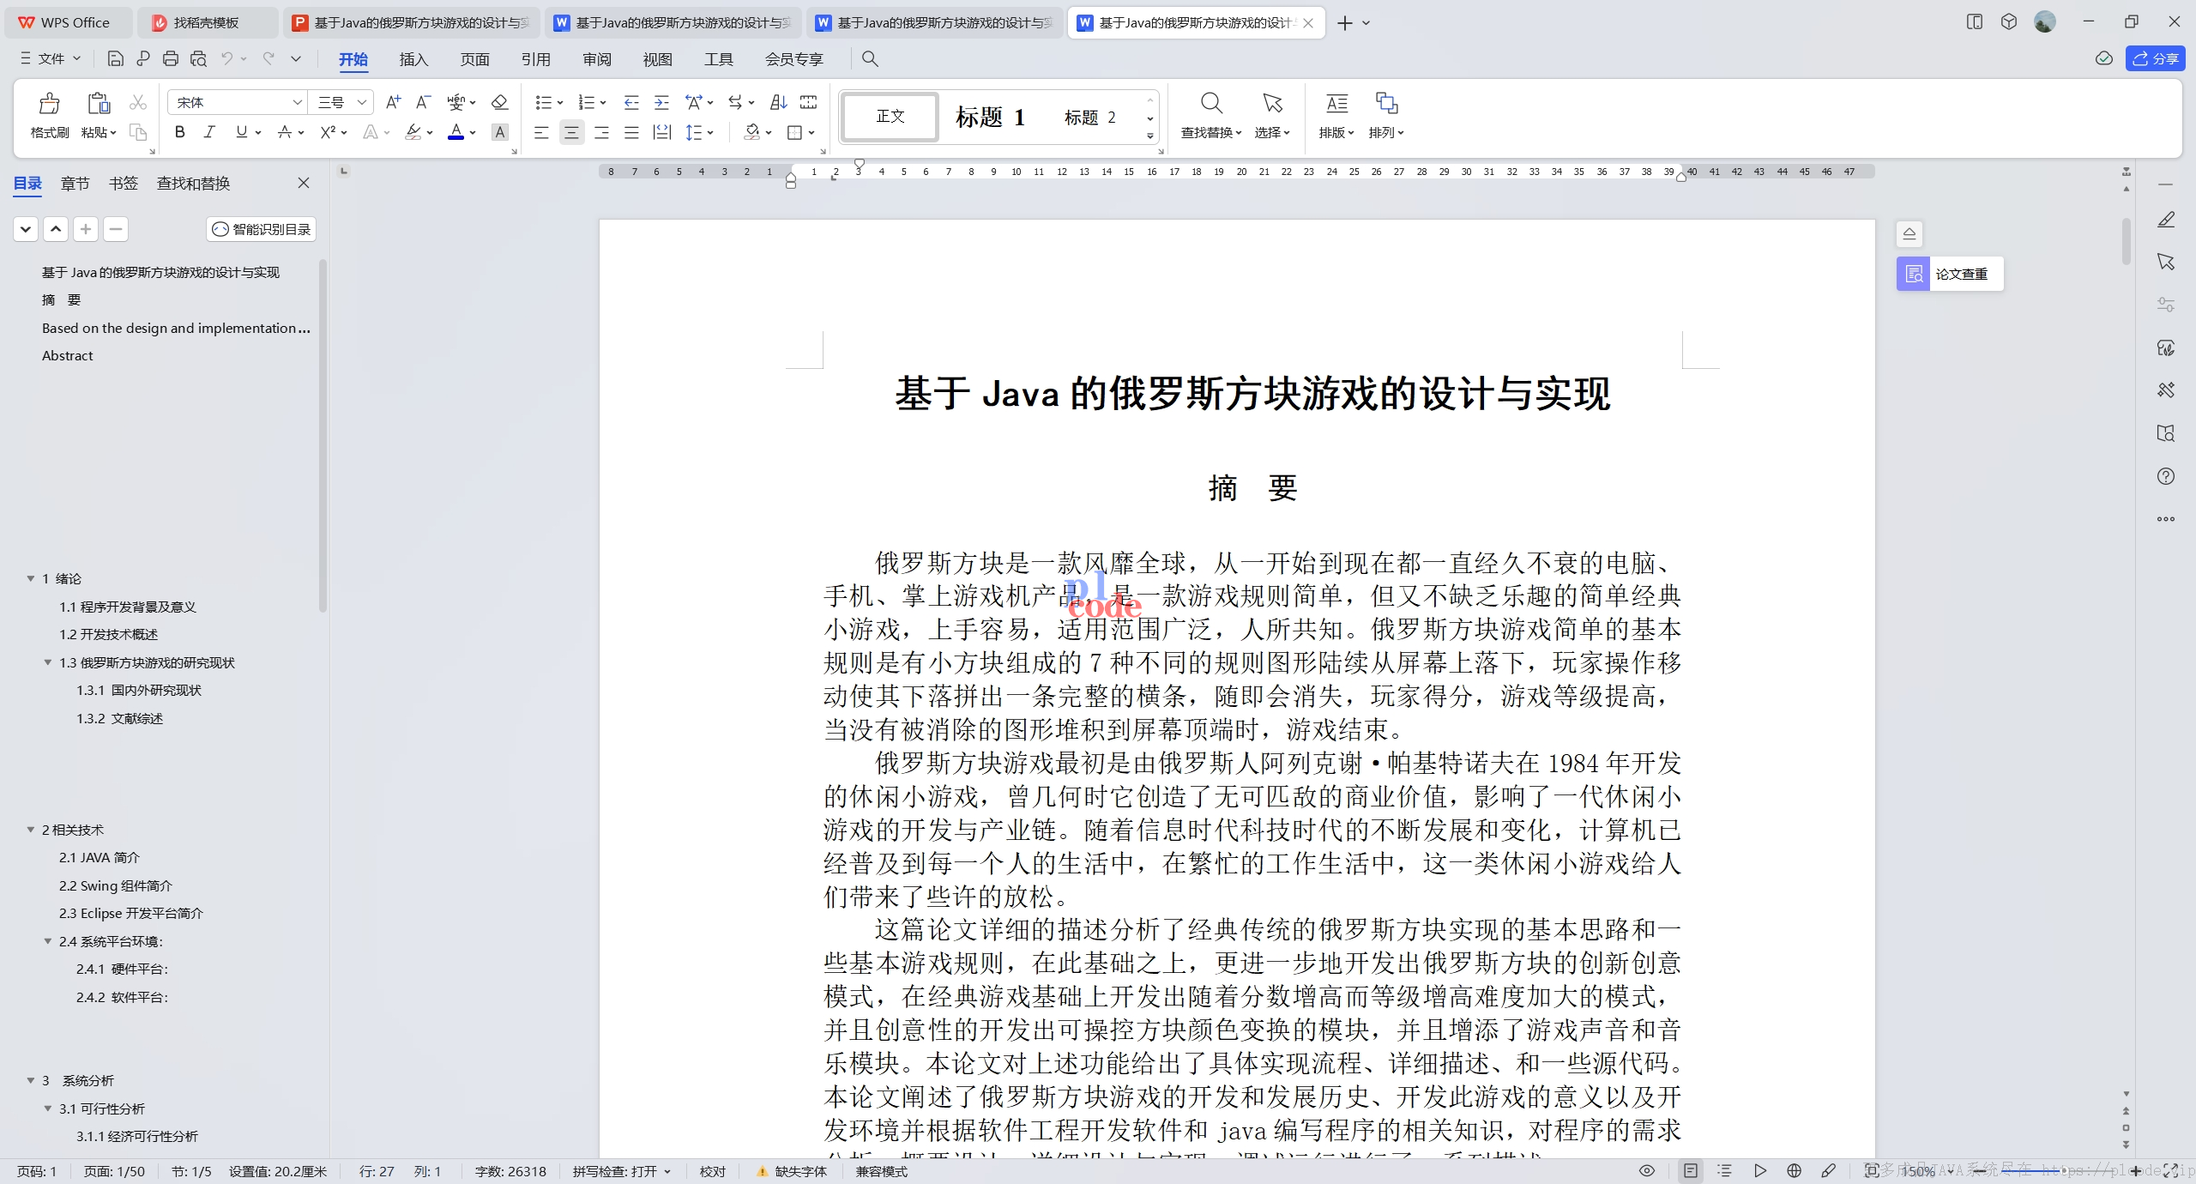Toggle align right for paragraph
Image resolution: width=2196 pixels, height=1184 pixels.
[x=601, y=132]
